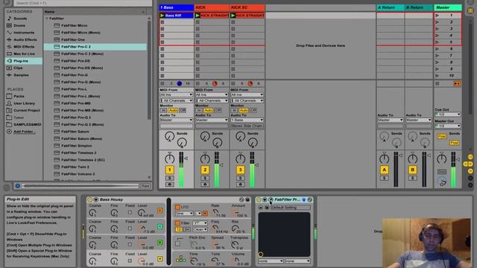
Task: Open the filter Clean dropdown
Action: [200, 229]
